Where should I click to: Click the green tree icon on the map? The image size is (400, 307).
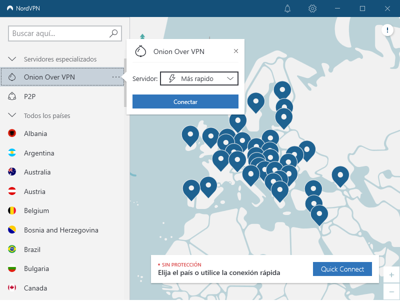pos(142,36)
